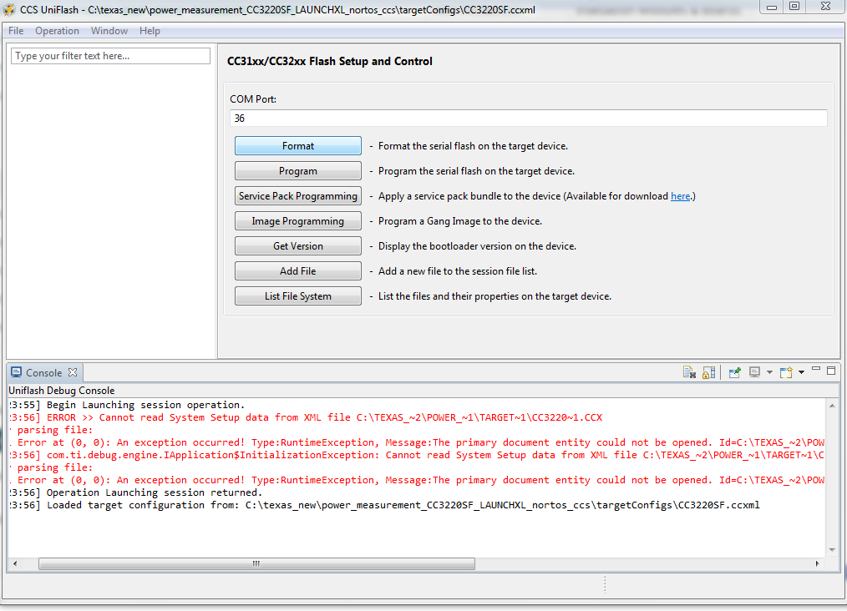Click the Format button
The height and width of the screenshot is (611, 847).
[297, 146]
